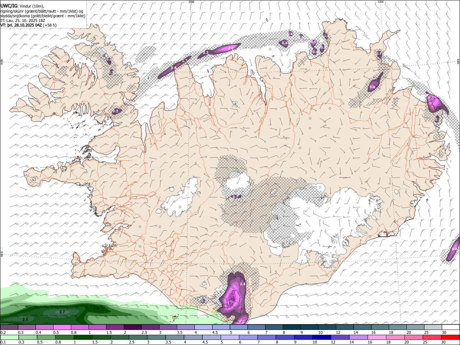Pick the upper legend swatch labeled 16

[x=380, y=327]
